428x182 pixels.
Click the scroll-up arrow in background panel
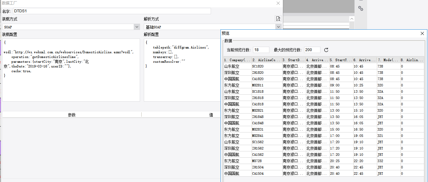point(352,19)
